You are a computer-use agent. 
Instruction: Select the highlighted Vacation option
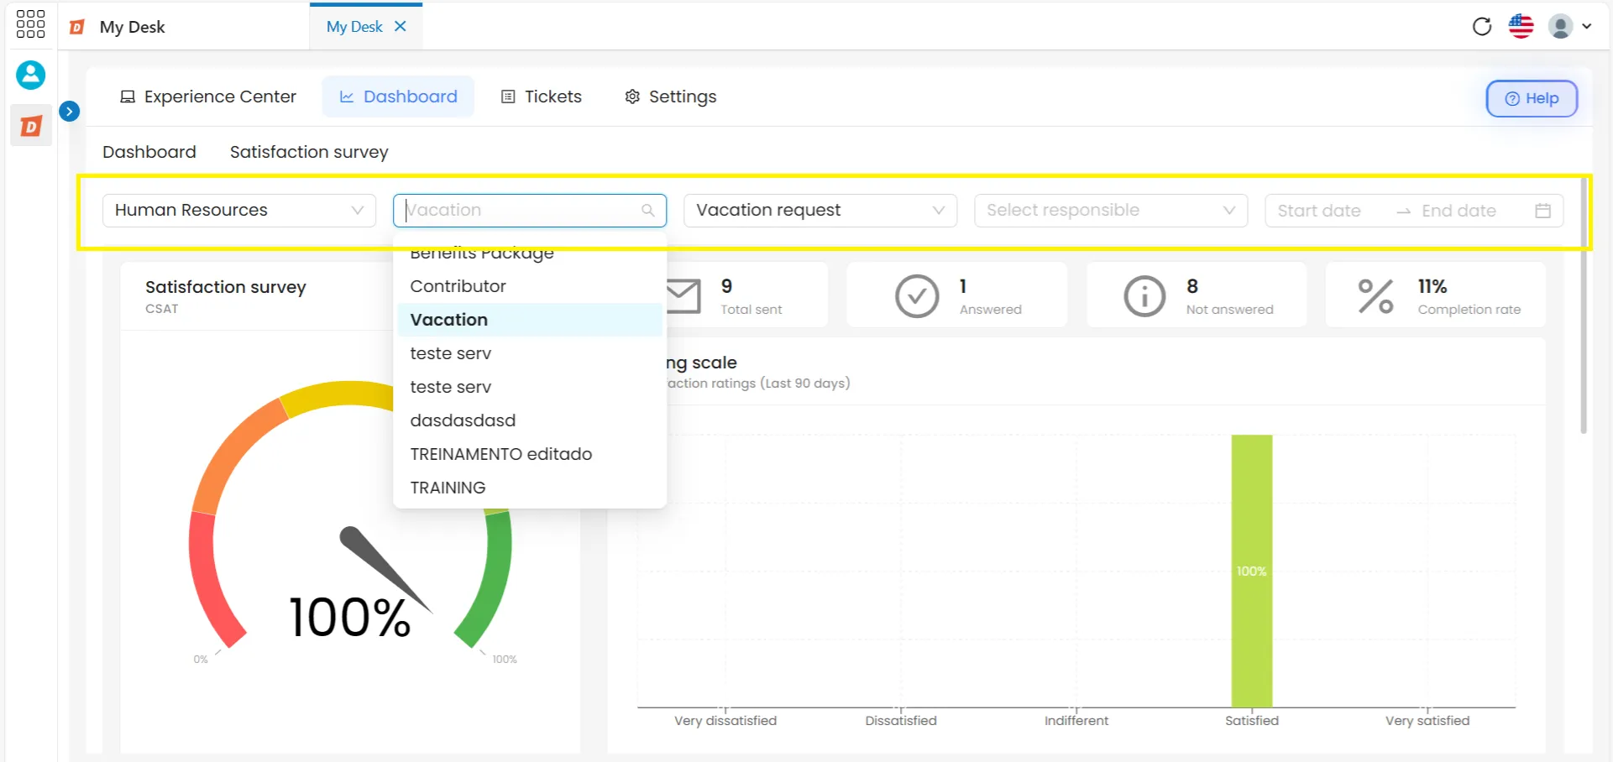[x=530, y=320]
